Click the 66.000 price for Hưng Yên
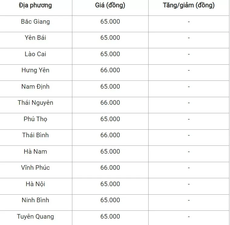The image size is (230, 225). (x=110, y=70)
